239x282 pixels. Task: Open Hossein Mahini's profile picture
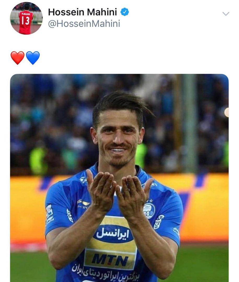(26, 18)
